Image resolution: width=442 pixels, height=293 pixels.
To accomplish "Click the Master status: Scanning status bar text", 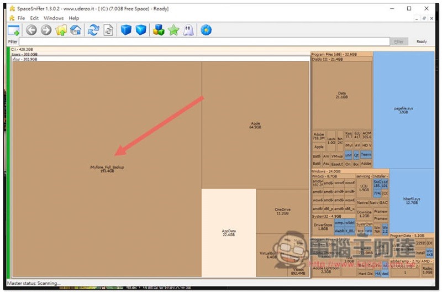I will 34,283.
